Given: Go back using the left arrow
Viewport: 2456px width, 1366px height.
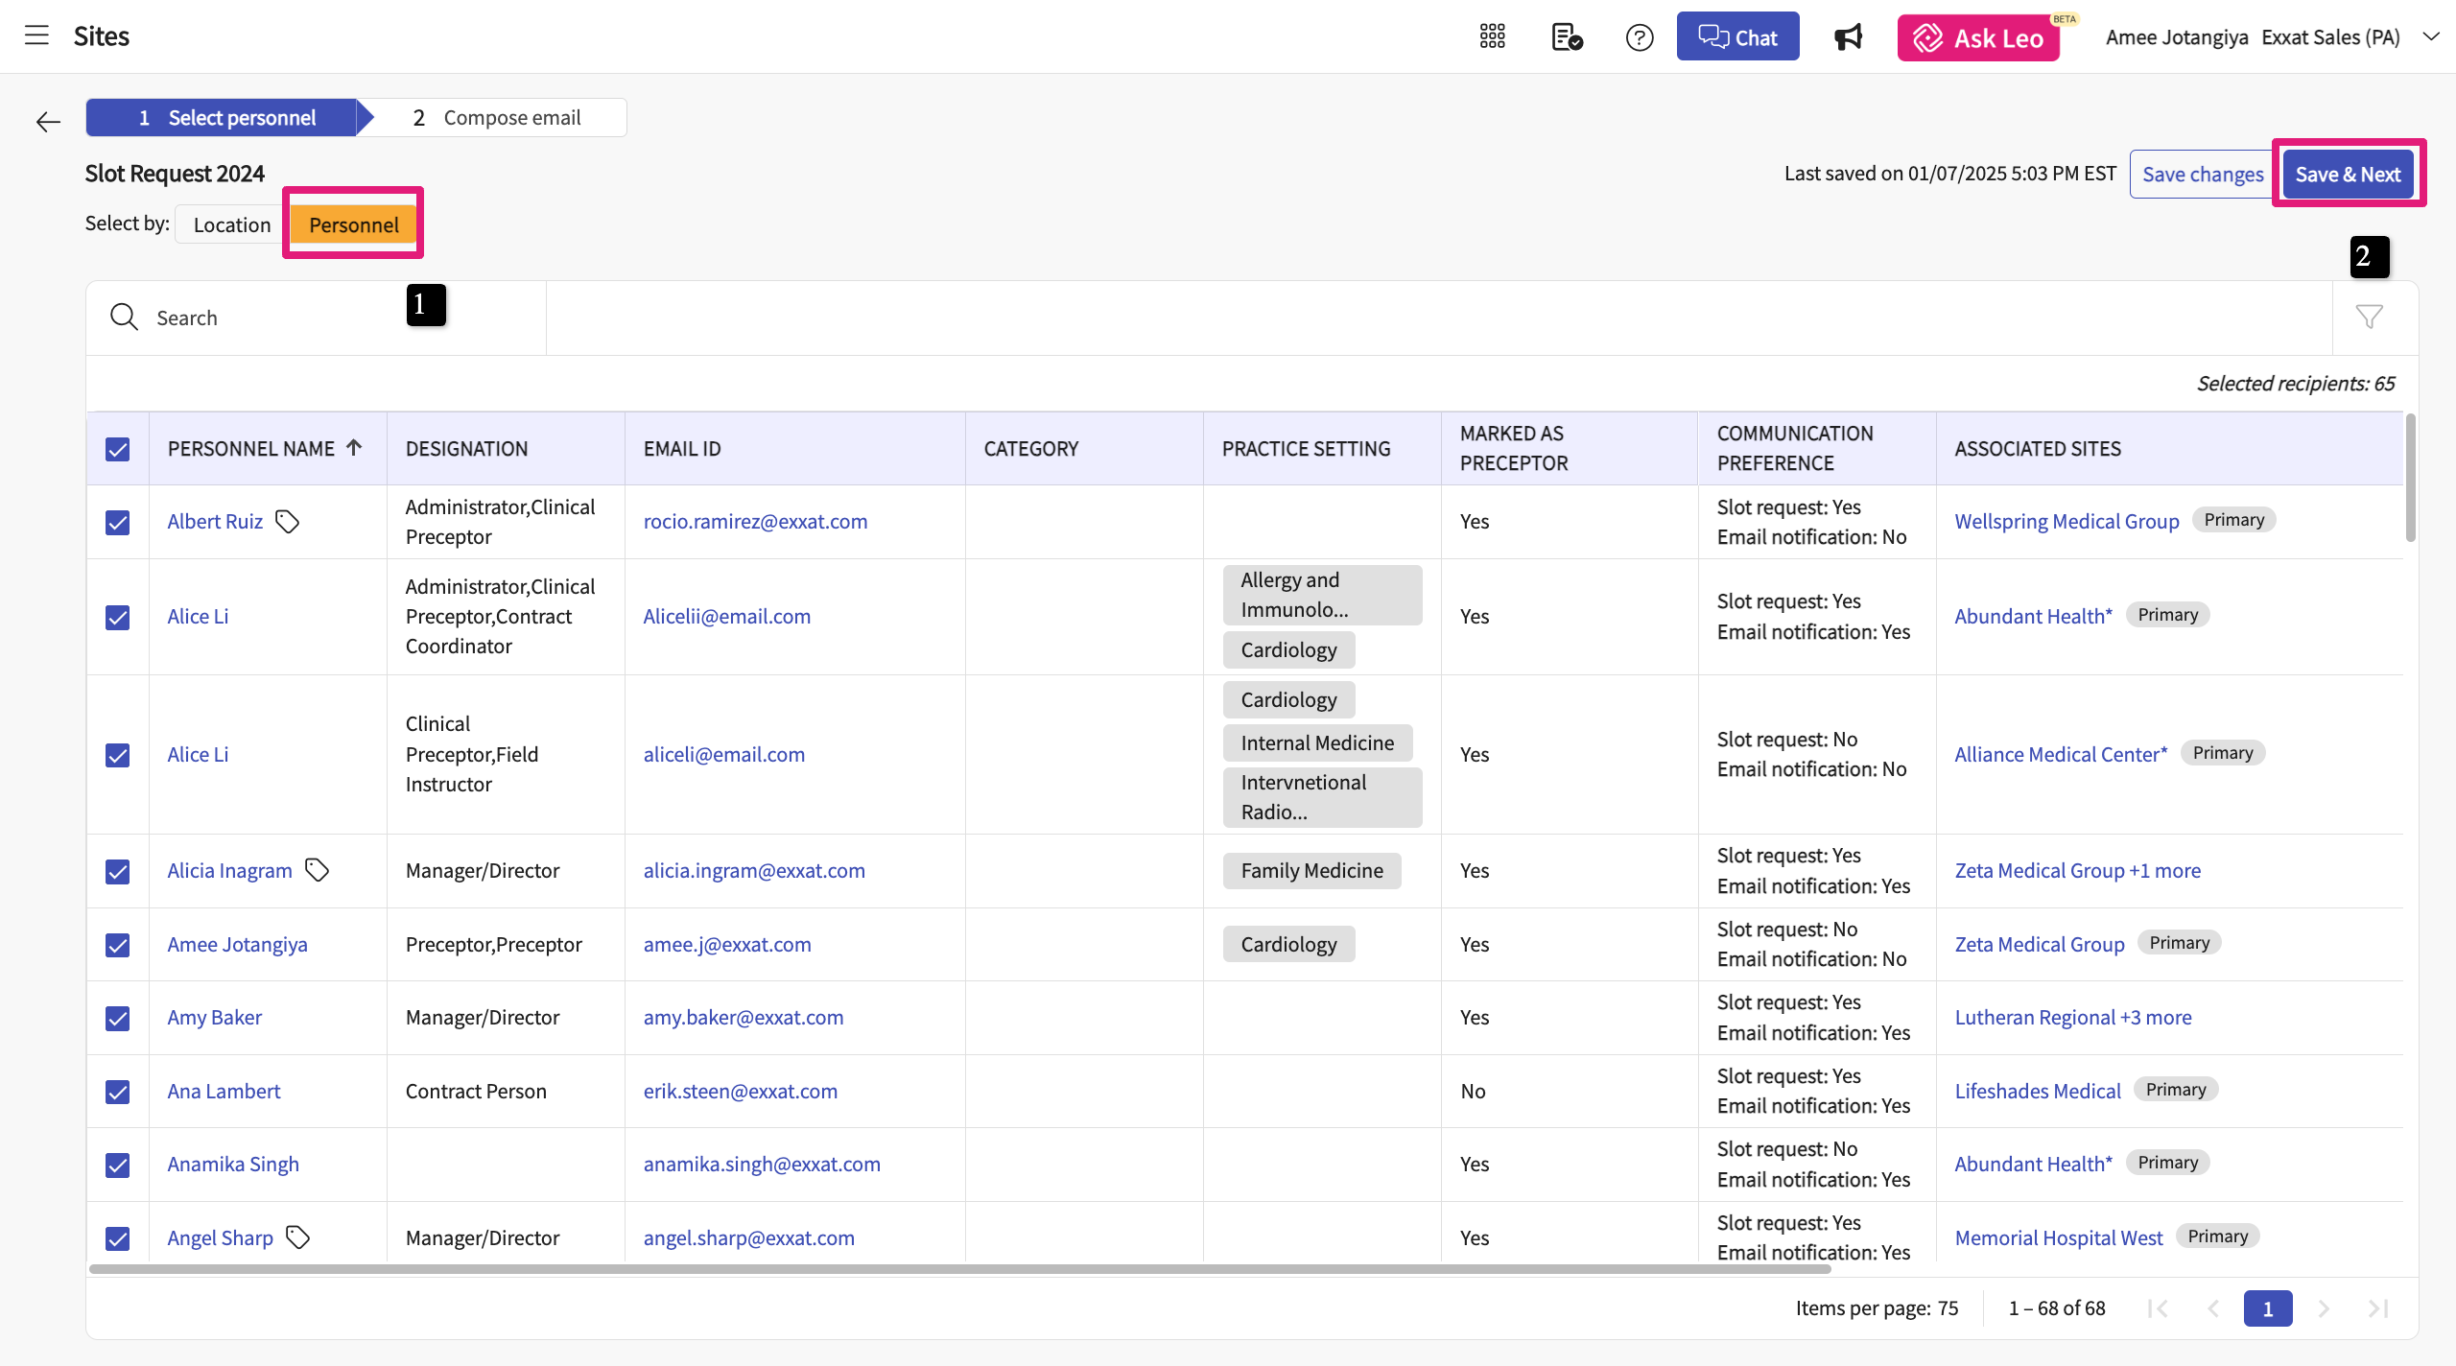Looking at the screenshot, I should pyautogui.click(x=48, y=122).
